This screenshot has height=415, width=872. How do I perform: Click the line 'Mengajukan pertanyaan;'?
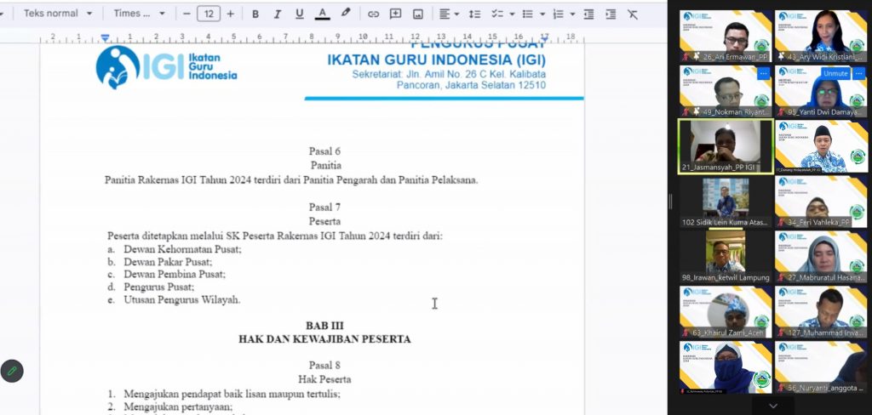[178, 406]
